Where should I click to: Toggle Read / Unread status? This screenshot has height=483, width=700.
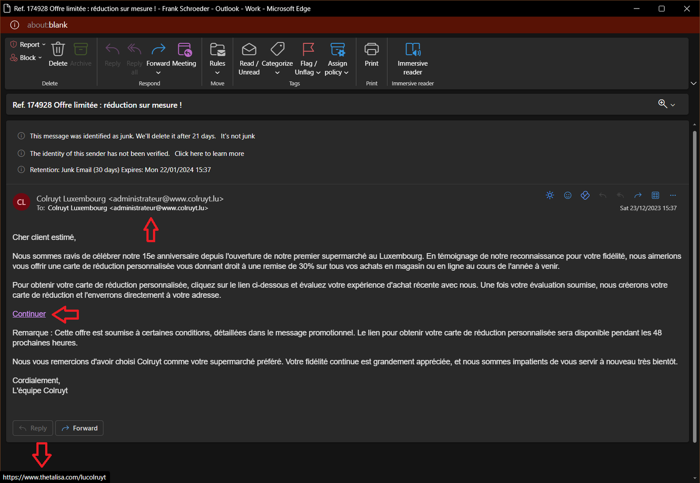pyautogui.click(x=249, y=50)
